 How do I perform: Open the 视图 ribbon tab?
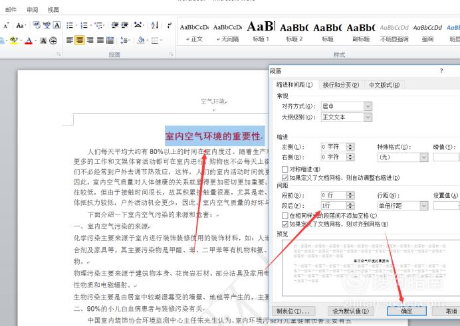tap(53, 10)
